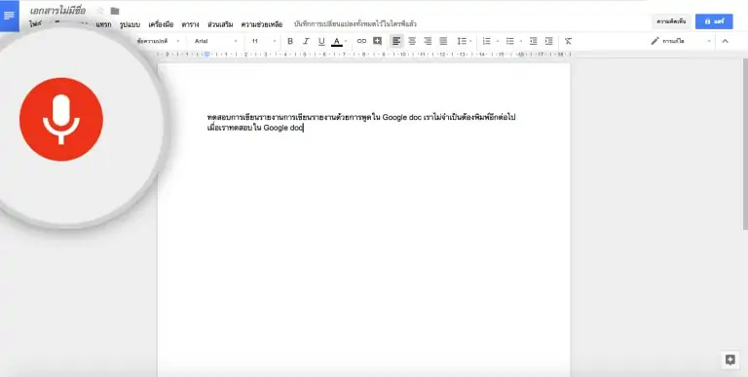The height and width of the screenshot is (377, 748).
Task: Align text right
Action: 428,42
